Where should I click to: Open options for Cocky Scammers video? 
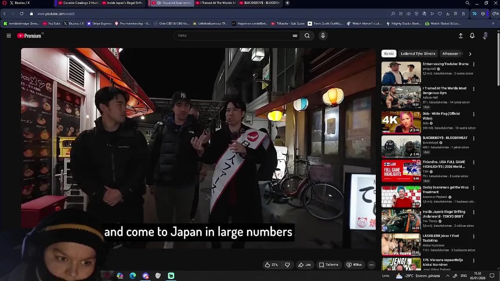pyautogui.click(x=474, y=188)
